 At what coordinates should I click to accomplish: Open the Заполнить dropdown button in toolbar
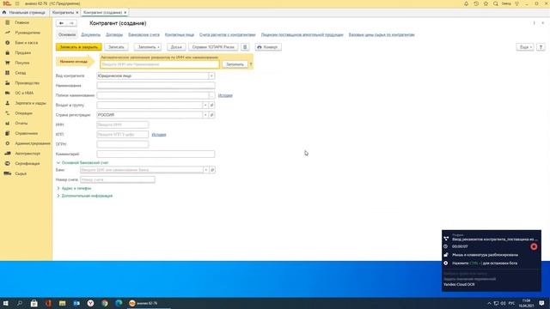click(x=148, y=47)
